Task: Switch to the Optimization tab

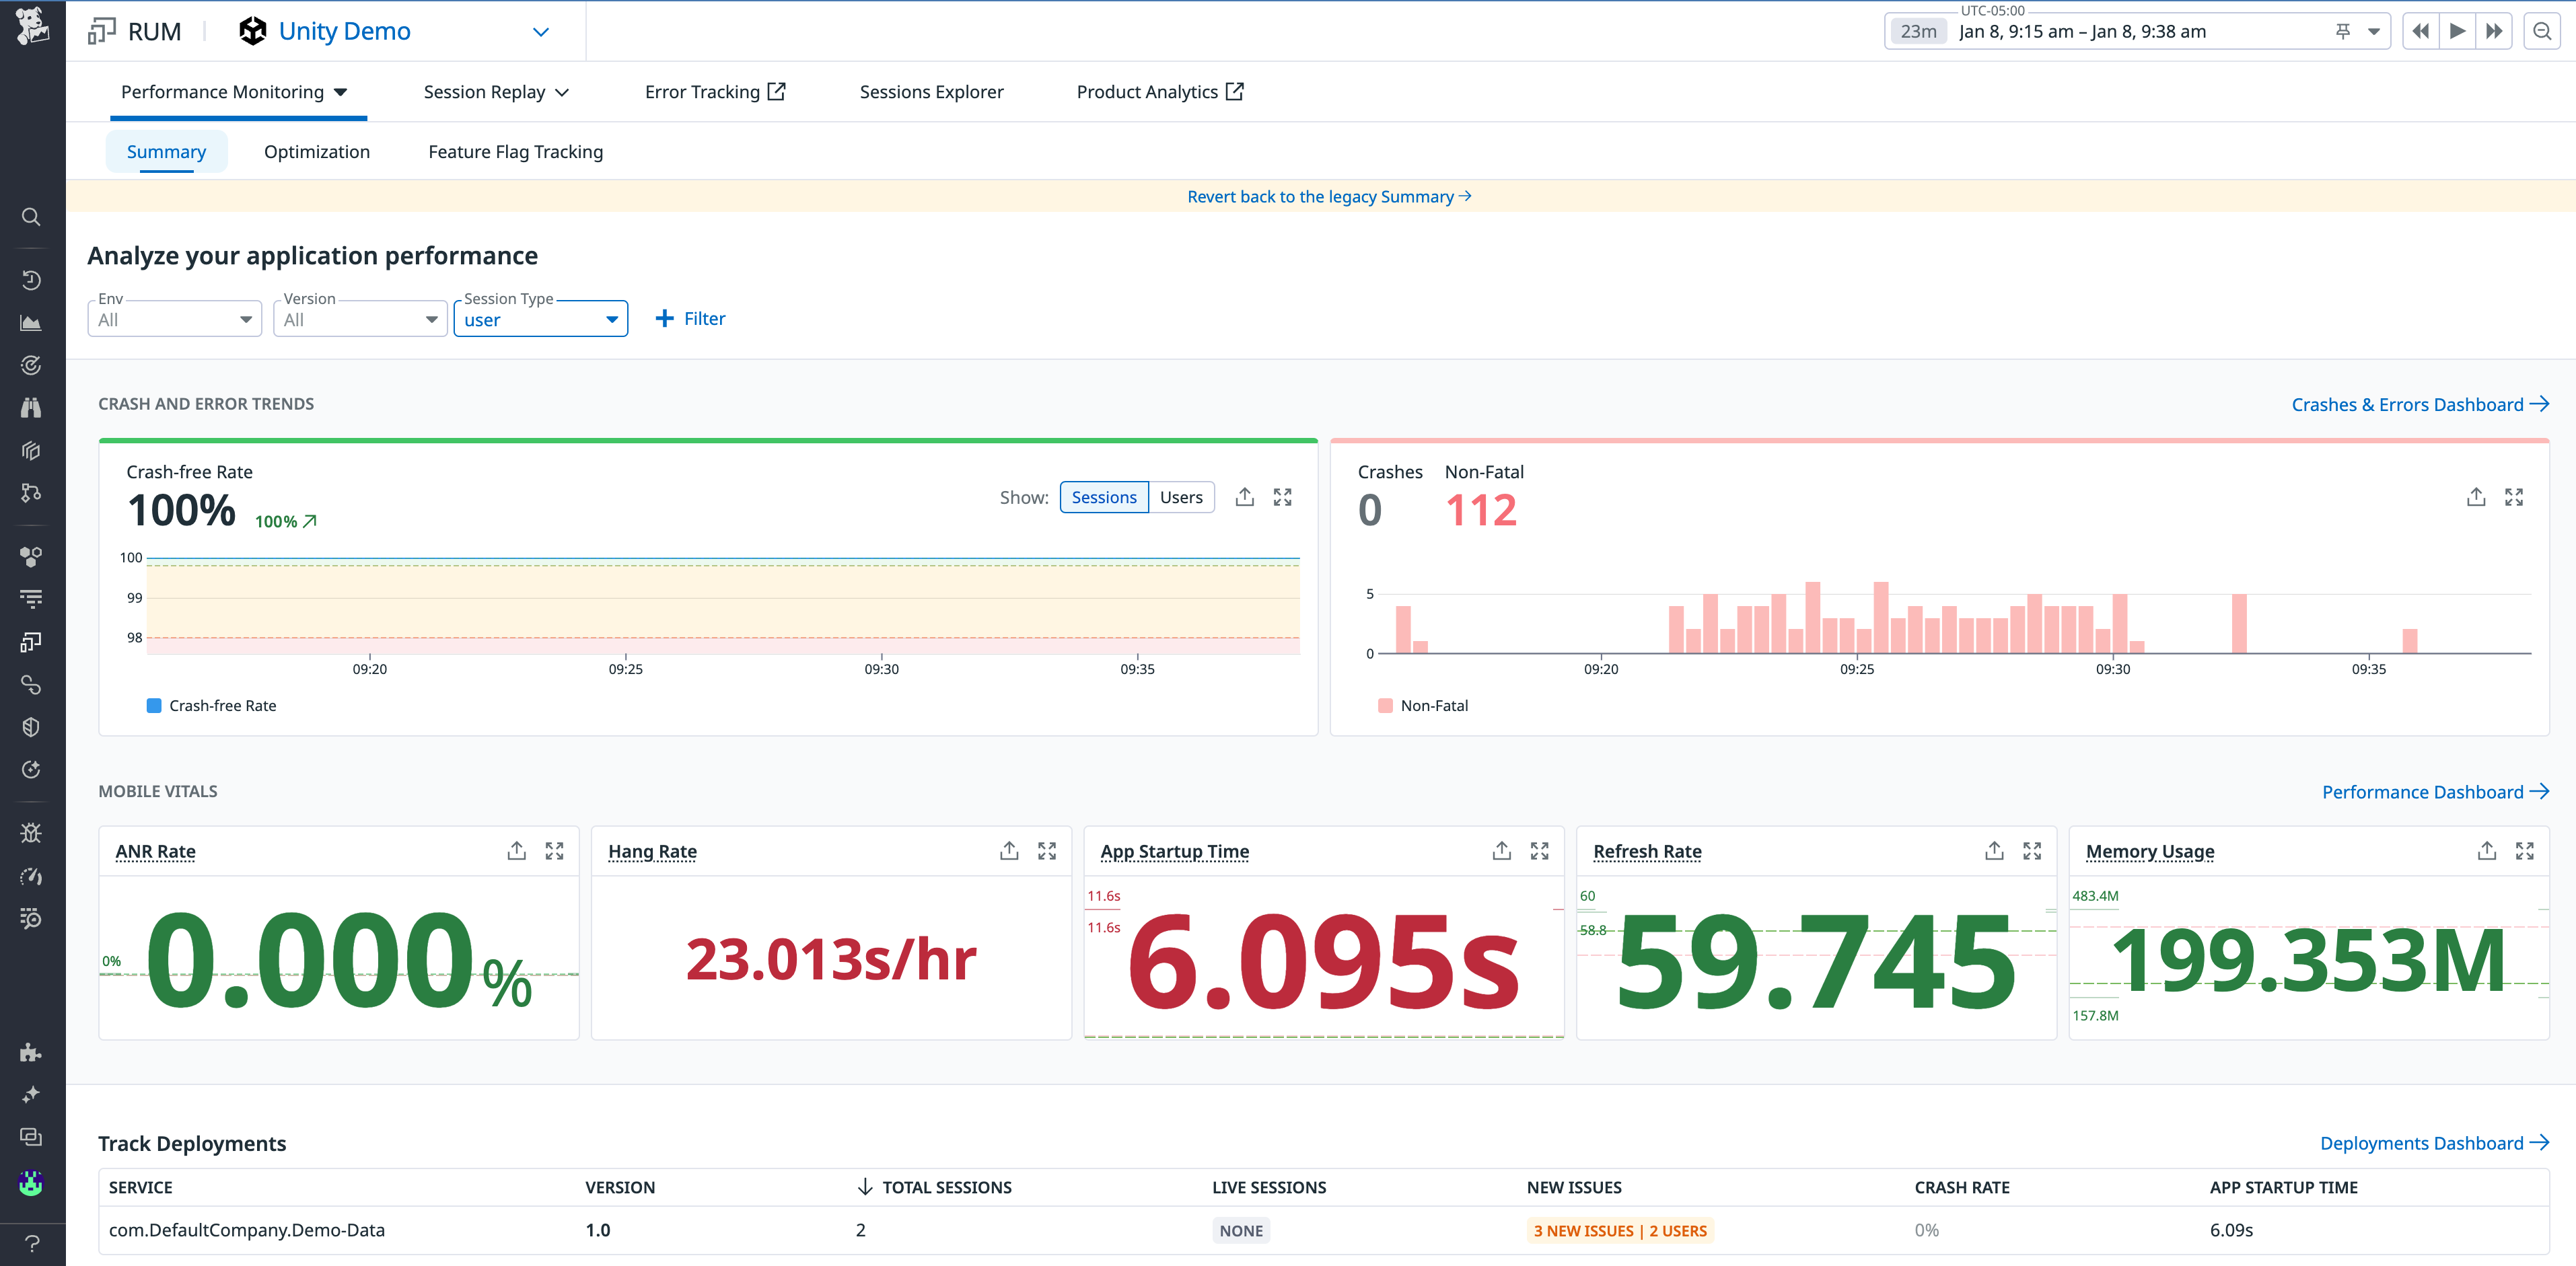Action: pos(316,151)
